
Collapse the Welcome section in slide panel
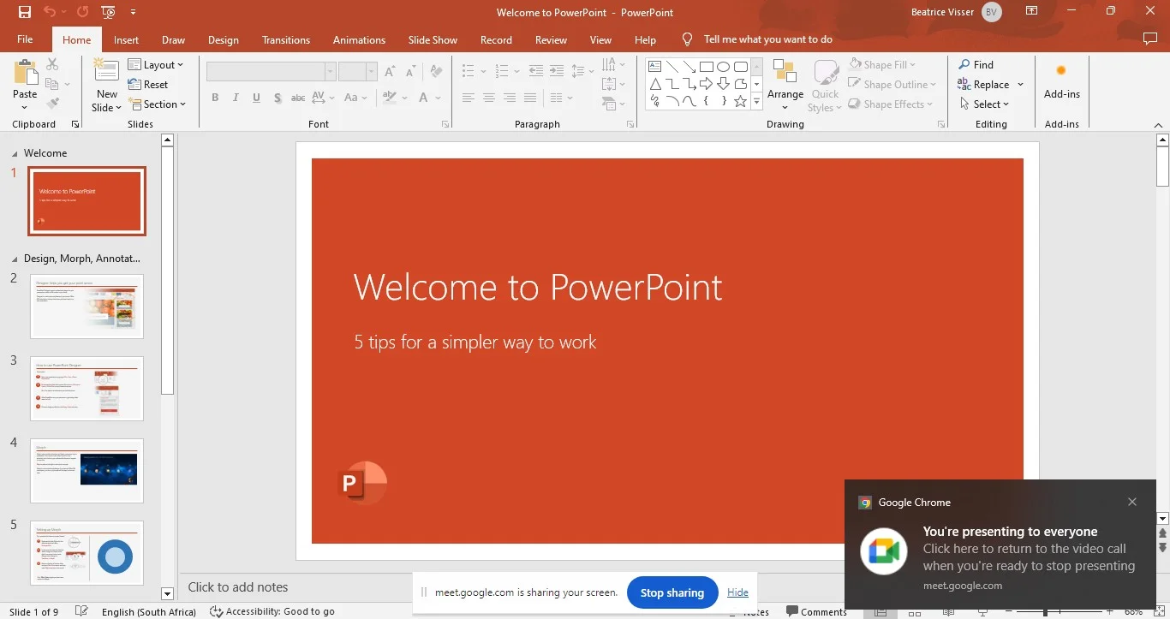click(14, 154)
